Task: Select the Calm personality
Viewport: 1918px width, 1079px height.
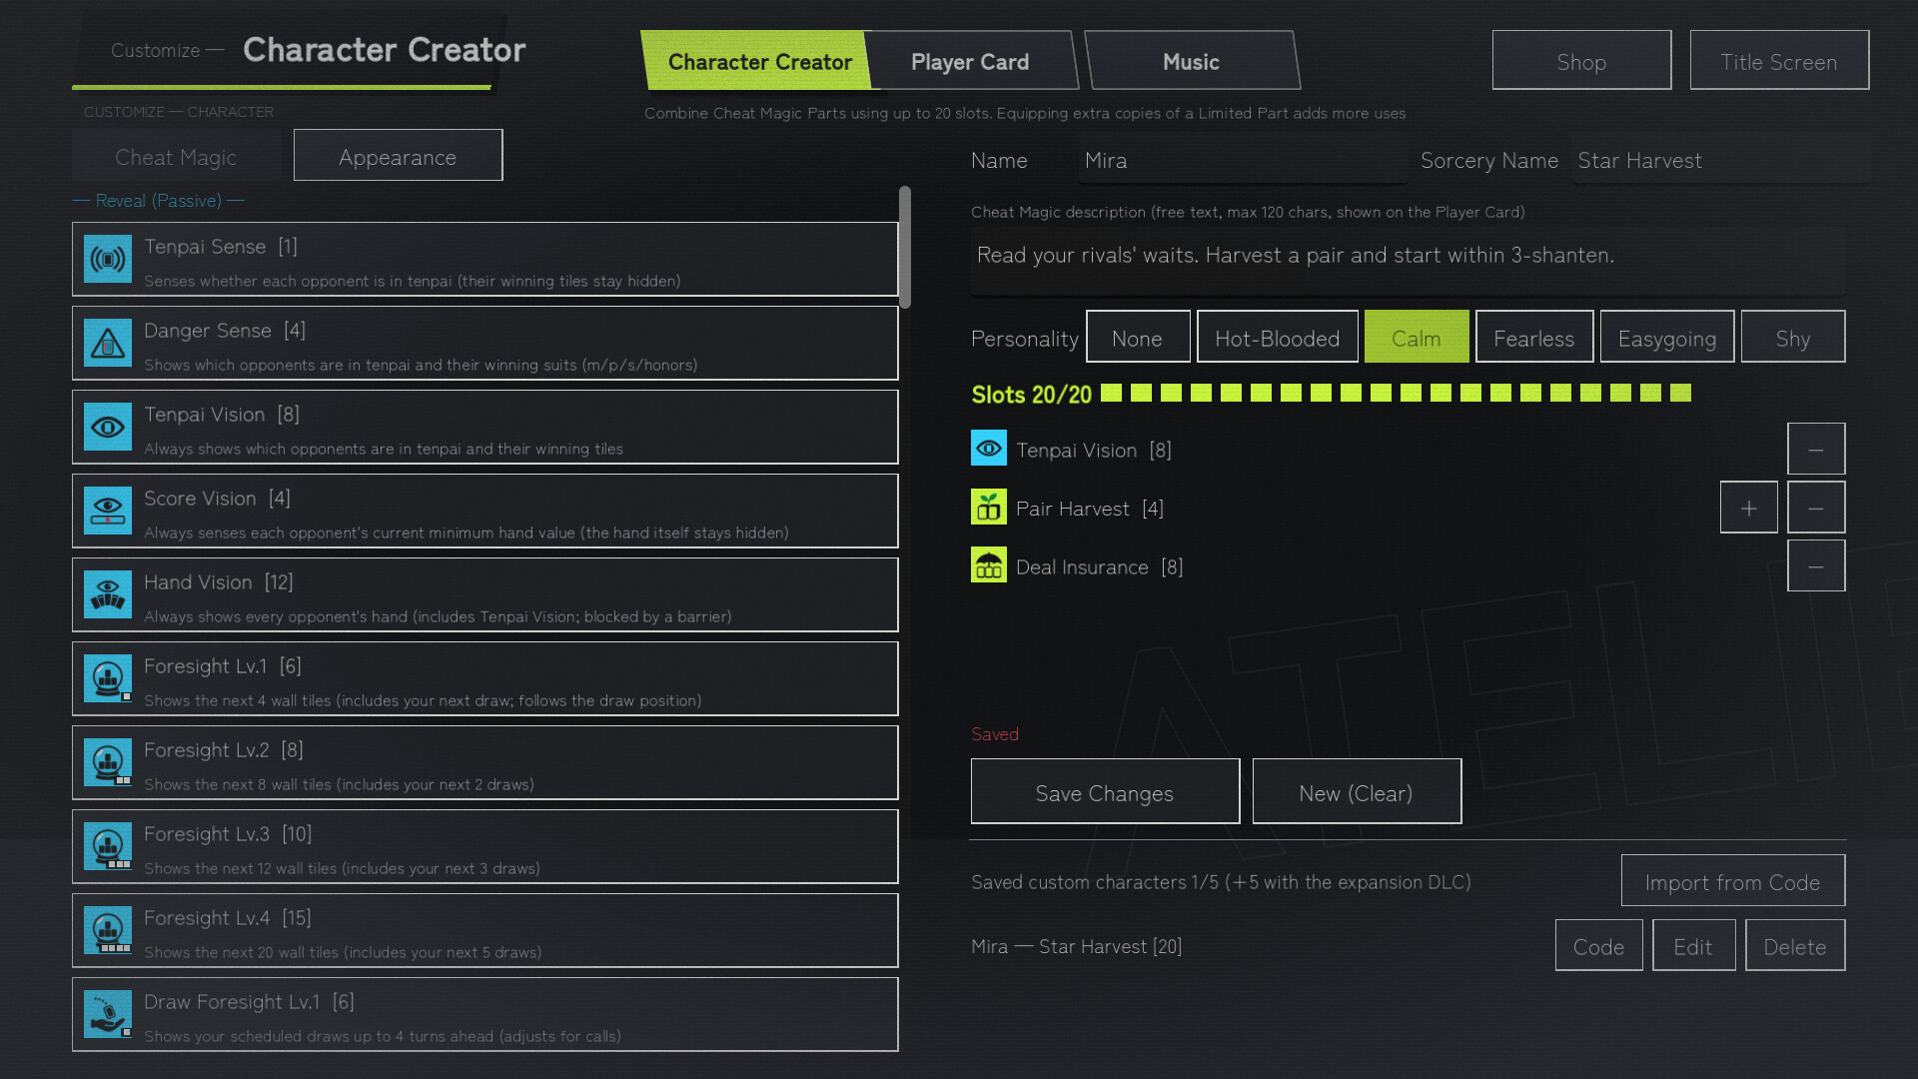Action: pos(1417,337)
